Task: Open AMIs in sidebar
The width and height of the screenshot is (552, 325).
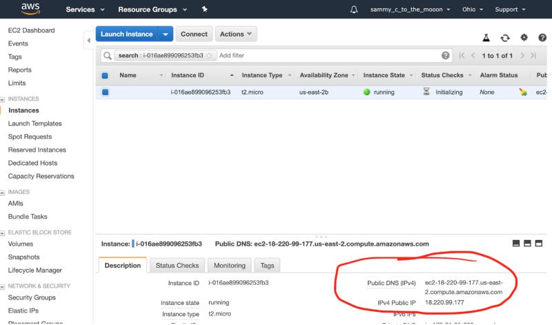Action: (x=15, y=203)
